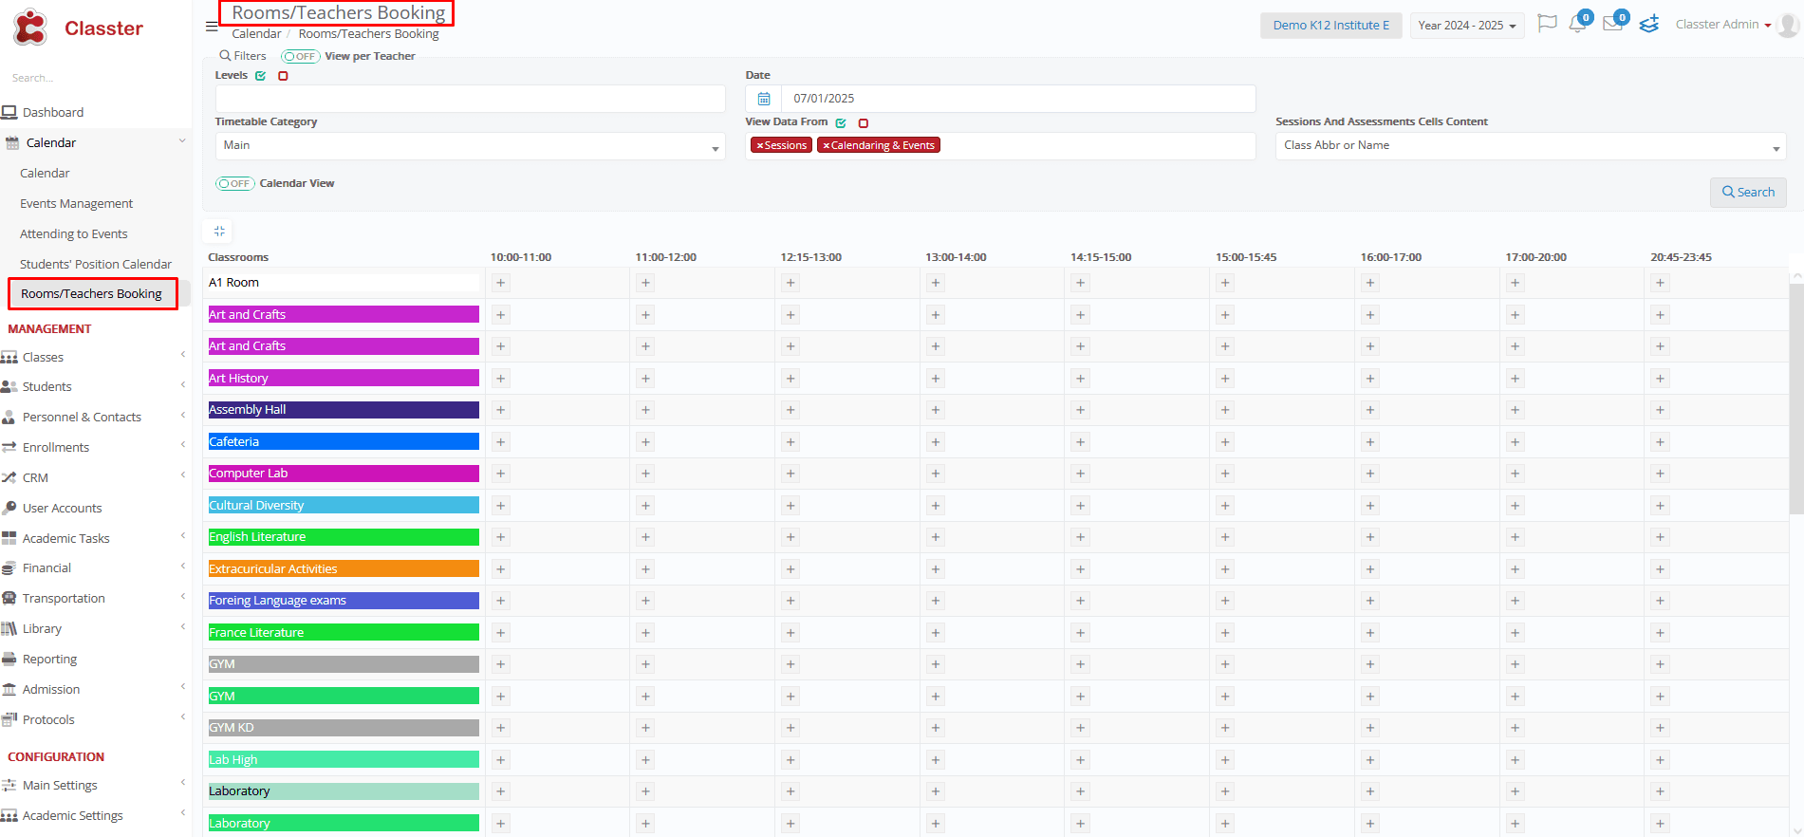The height and width of the screenshot is (837, 1804).
Task: Add booking for Lab High at 10:00-11:00
Action: pos(501,760)
